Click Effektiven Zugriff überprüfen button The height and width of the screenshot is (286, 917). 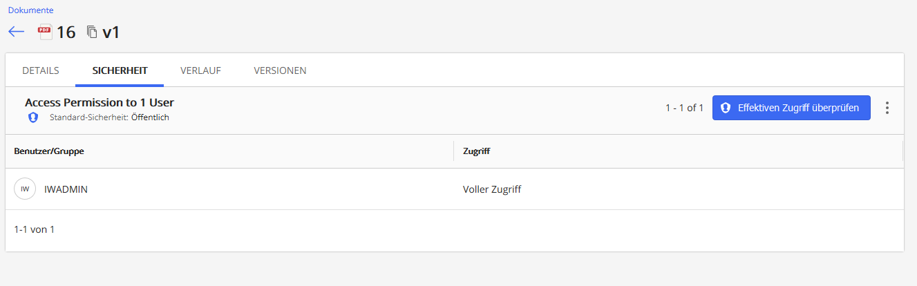click(x=791, y=108)
